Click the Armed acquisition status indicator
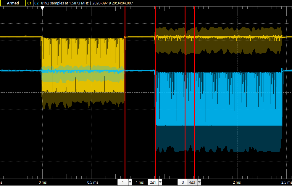This screenshot has width=292, height=186. pos(13,3)
